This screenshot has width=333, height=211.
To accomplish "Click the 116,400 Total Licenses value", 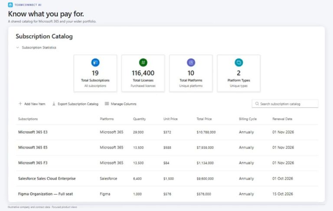I will point(143,73).
